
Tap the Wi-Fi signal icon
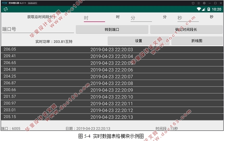click(199, 9)
